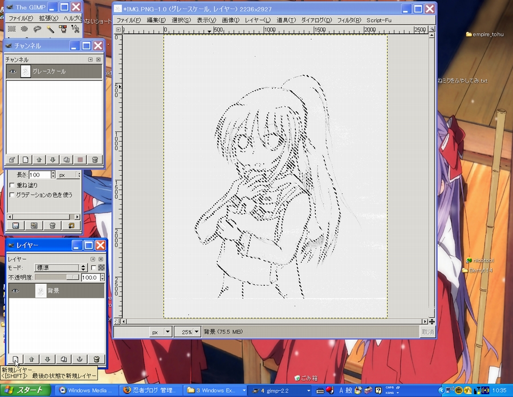
Task: Toggle quick mask button at canvas bottom-left
Action: (x=117, y=322)
